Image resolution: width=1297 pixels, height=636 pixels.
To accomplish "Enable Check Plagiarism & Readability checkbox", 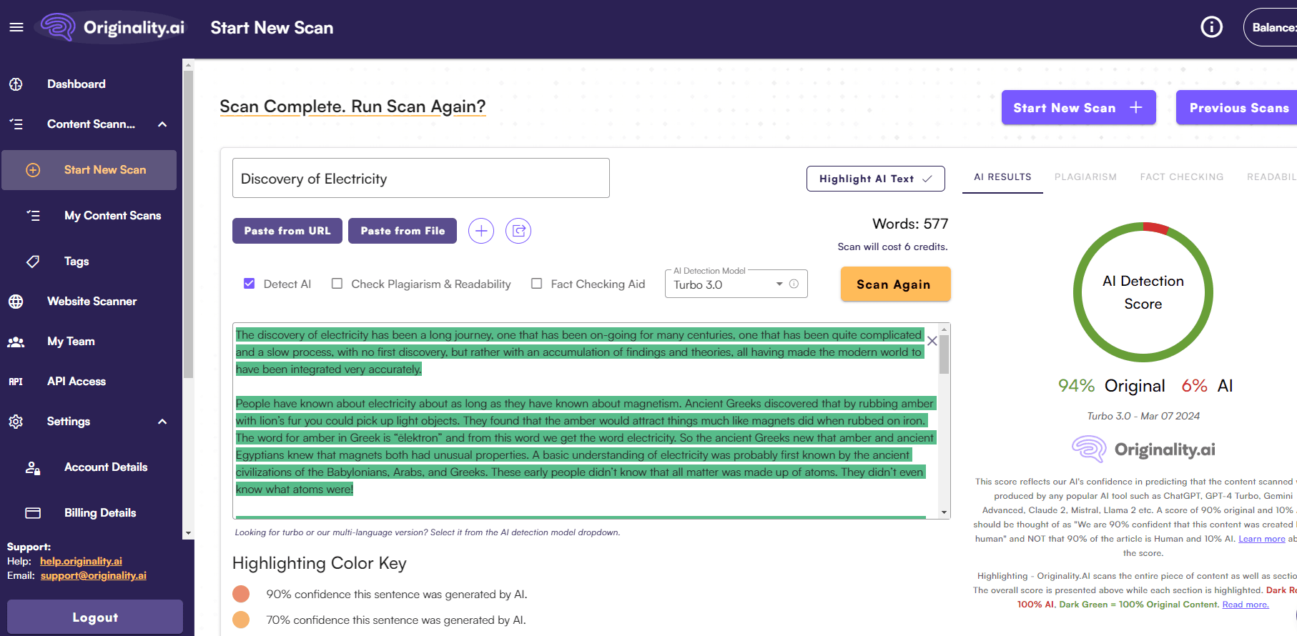I will coord(337,284).
